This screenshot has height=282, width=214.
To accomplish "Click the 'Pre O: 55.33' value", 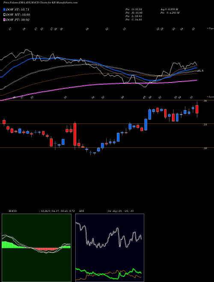I will coord(134,9).
